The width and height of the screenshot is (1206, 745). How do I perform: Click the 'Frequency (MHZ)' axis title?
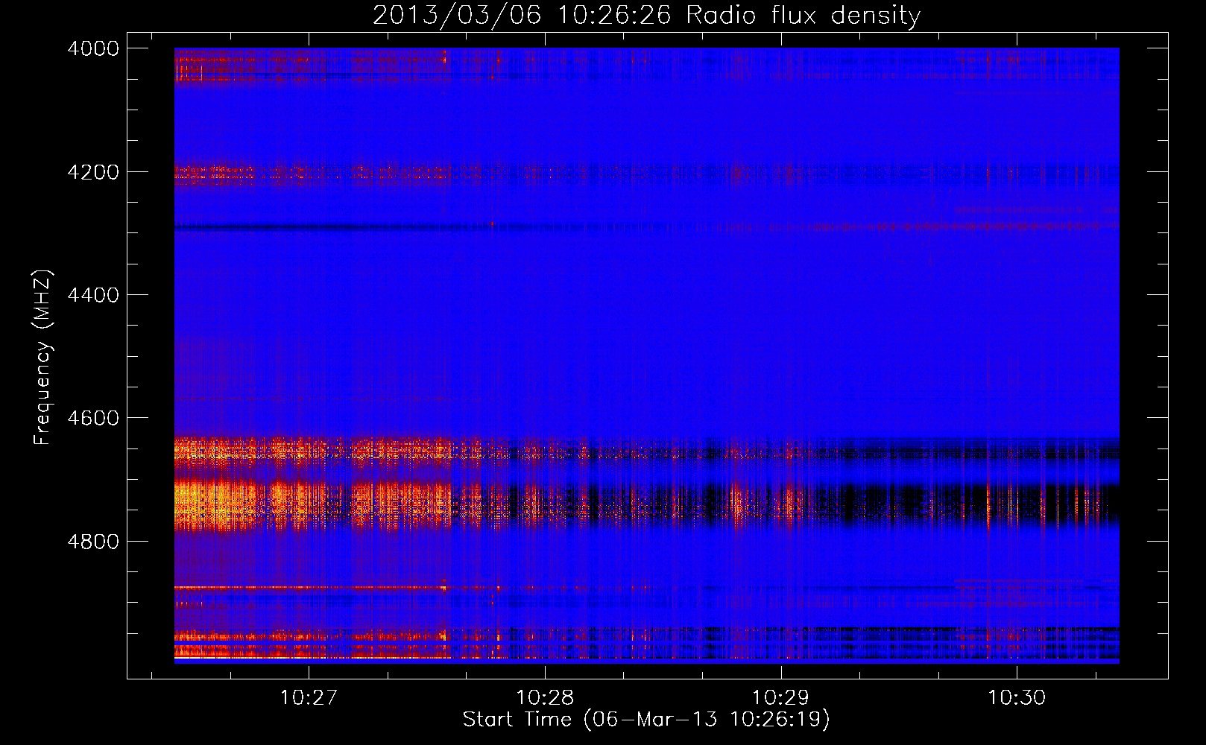point(43,358)
